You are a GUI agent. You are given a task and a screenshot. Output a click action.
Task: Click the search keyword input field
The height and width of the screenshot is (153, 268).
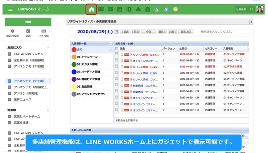click(226, 32)
